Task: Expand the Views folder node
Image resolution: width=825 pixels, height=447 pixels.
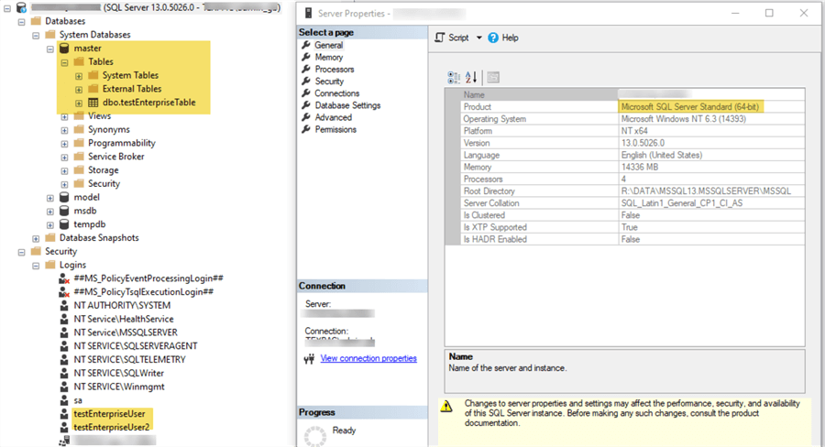Action: [x=64, y=116]
